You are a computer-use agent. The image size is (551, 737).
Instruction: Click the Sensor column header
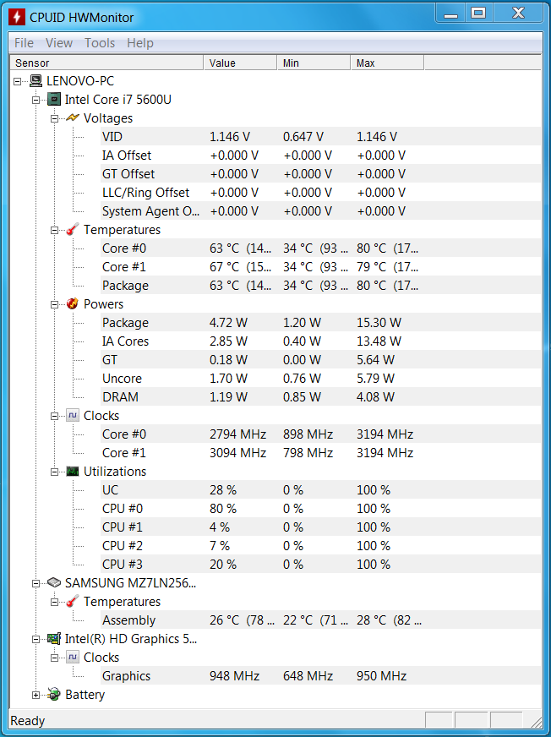pos(106,63)
